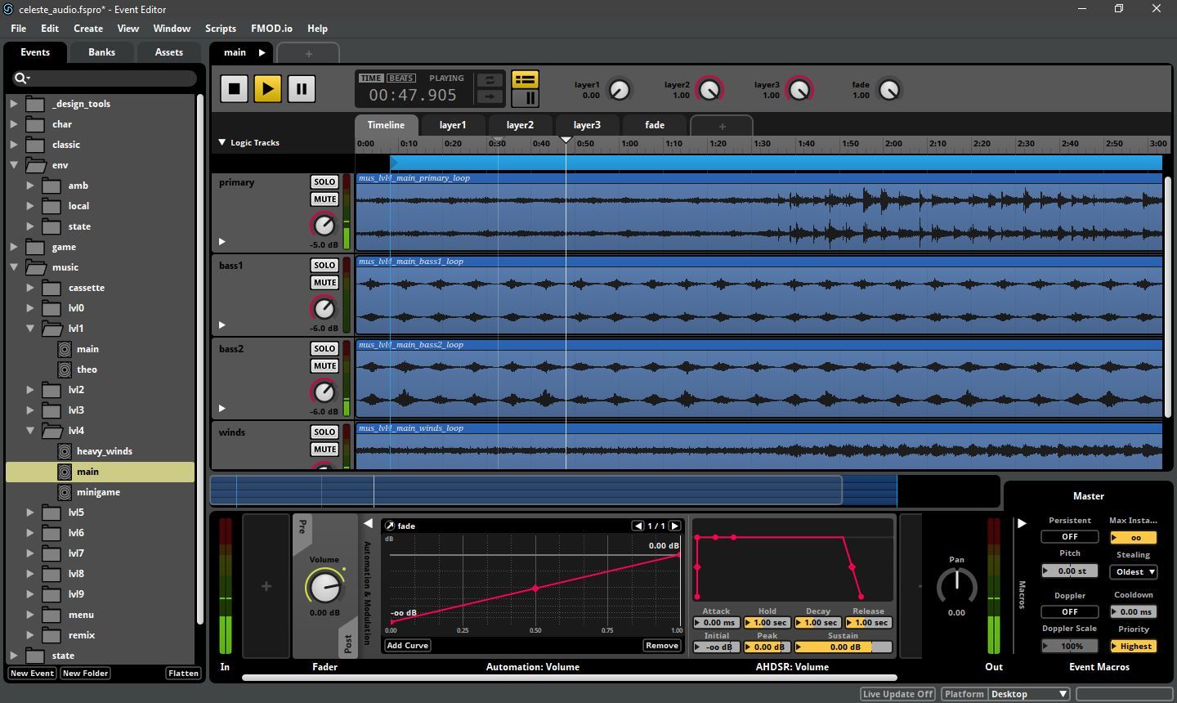Open the Stealing Oldest dropdown
The image size is (1177, 703).
click(x=1133, y=571)
